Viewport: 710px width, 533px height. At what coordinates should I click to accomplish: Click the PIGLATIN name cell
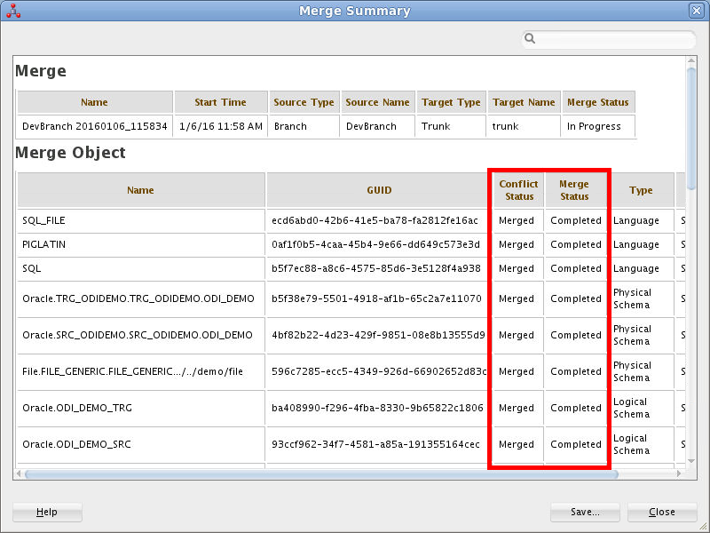(141, 244)
